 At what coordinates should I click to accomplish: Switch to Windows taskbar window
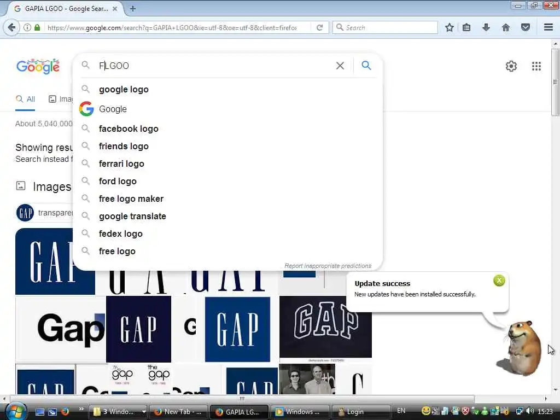(300, 412)
